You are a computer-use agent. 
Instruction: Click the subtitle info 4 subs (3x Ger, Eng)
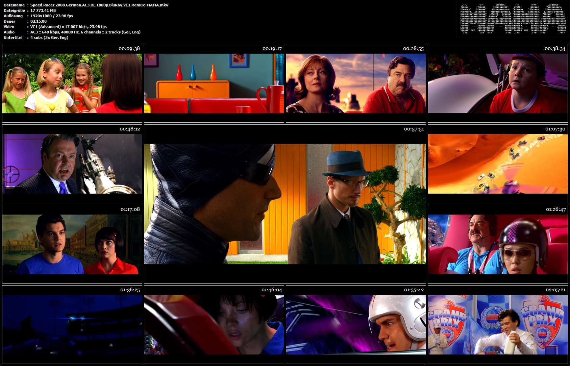click(49, 38)
